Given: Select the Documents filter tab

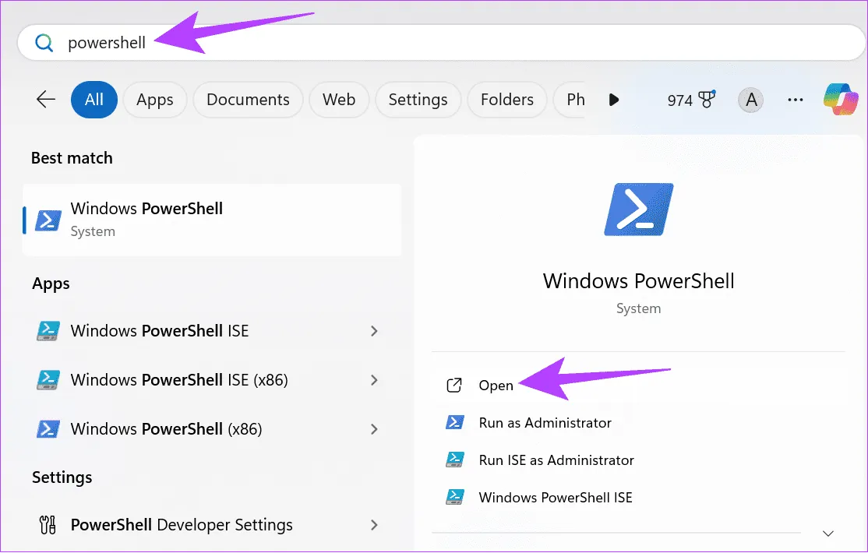Looking at the screenshot, I should (x=248, y=100).
